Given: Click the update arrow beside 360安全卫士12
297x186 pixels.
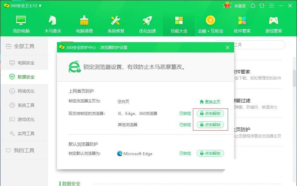Looking at the screenshot, I should (40, 6).
